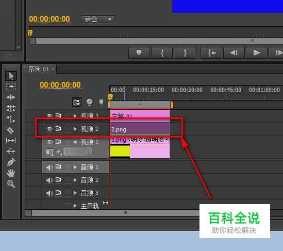The height and width of the screenshot is (251, 283).
Task: Toggle sync lock on 视频 1
Action: (58, 142)
